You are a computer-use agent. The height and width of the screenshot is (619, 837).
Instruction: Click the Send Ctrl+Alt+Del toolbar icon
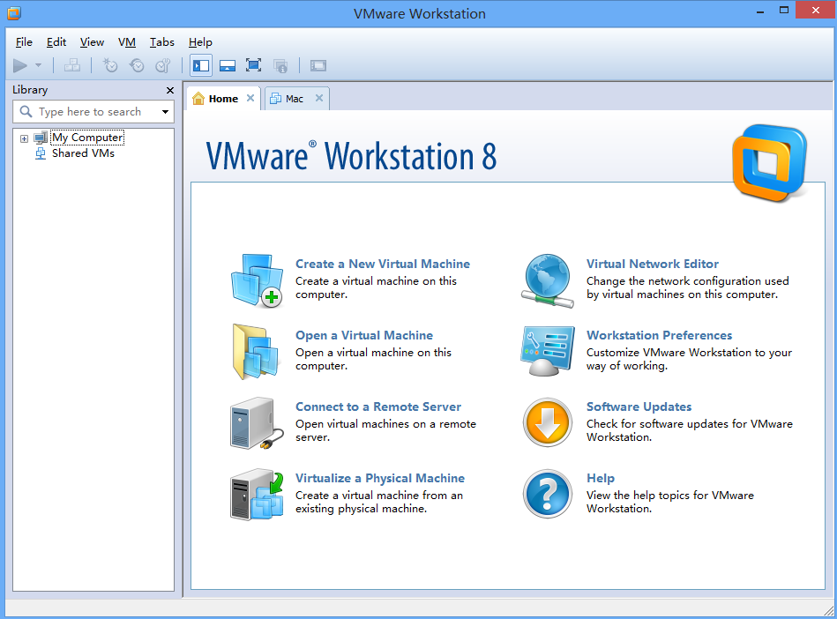point(72,65)
